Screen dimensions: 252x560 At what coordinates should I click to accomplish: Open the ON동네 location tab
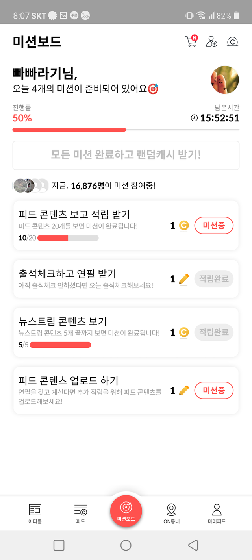[x=171, y=513]
